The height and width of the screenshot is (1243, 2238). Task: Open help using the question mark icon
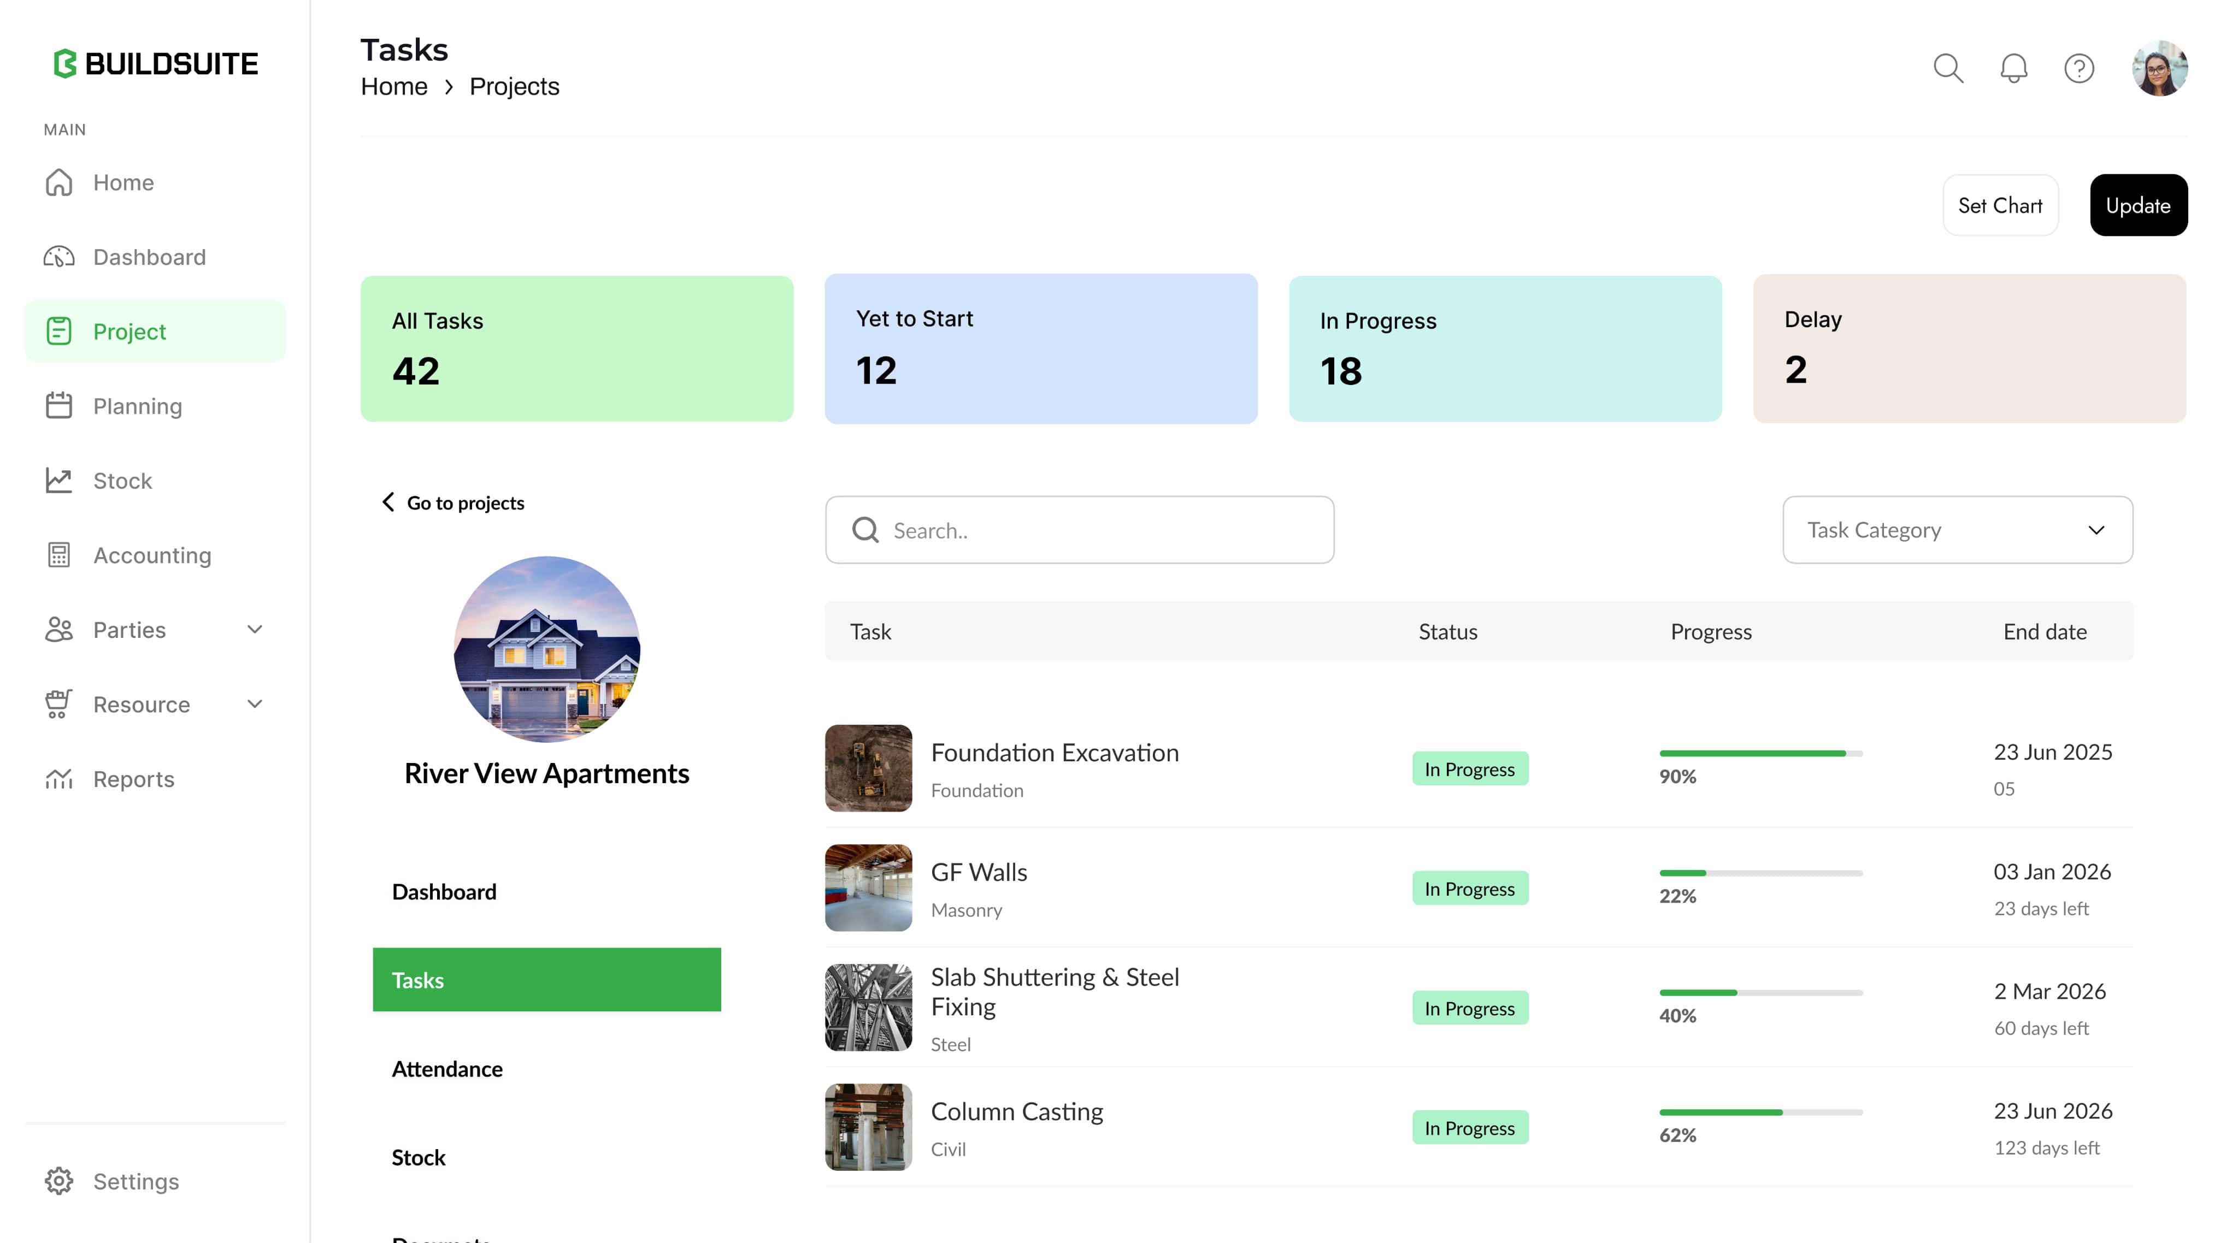point(2079,68)
